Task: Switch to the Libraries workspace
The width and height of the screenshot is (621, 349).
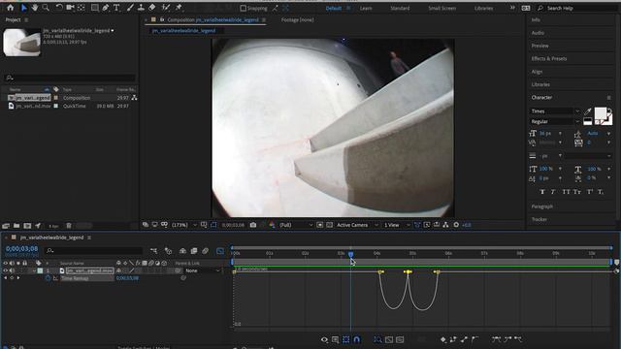Action: pyautogui.click(x=483, y=9)
